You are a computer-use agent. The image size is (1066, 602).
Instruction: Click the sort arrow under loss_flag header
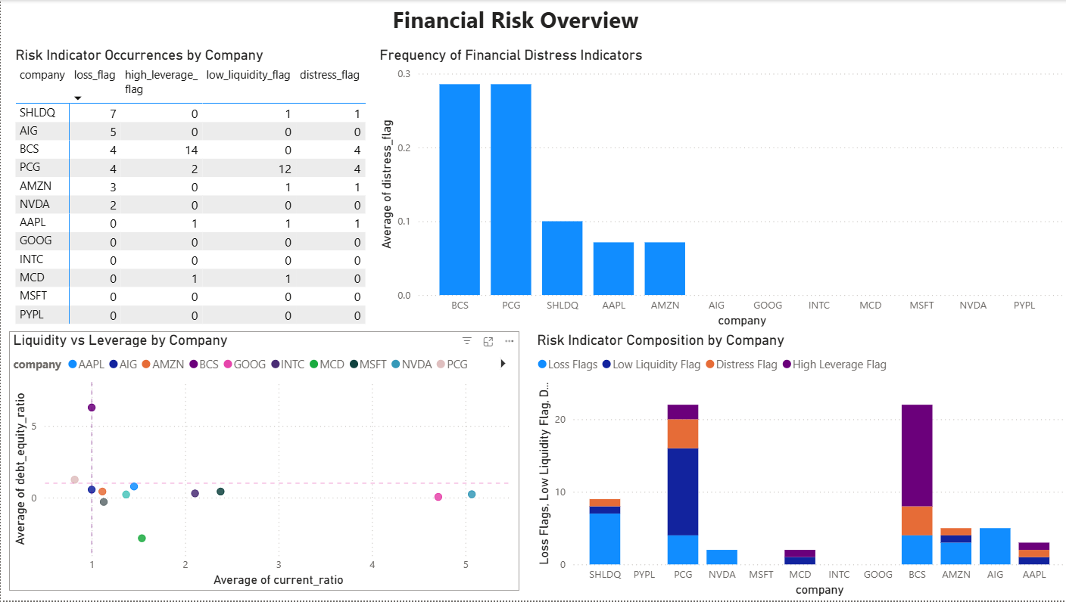pos(78,96)
